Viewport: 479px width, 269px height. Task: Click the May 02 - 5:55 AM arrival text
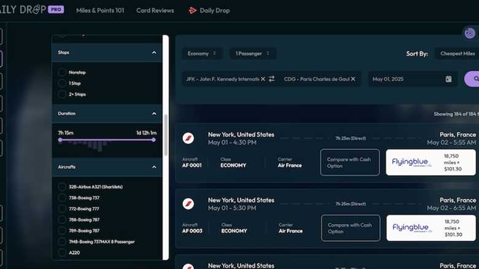[x=451, y=142]
